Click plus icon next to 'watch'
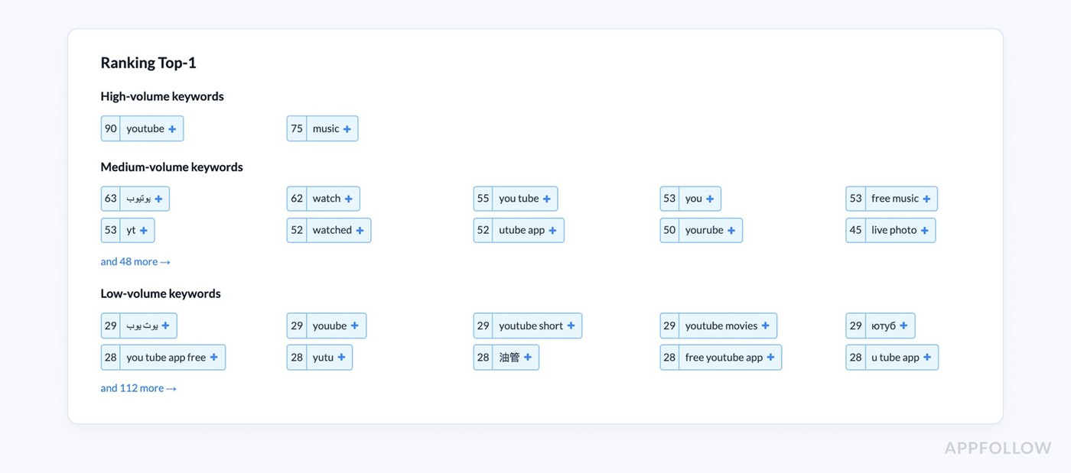Screen dimensions: 1071x473 [x=348, y=199]
